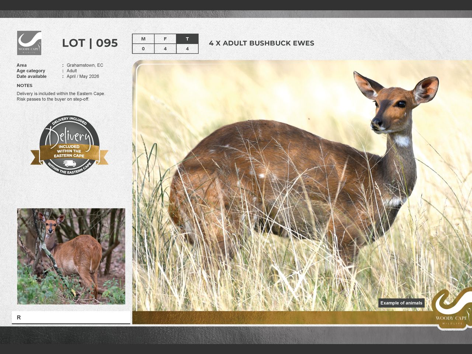Viewport: 472px width, 354px height.
Task: Open the small bushbuck forest thumbnail
Action: pos(71,256)
